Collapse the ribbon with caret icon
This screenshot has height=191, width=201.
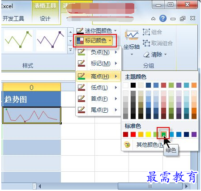pyautogui.click(x=153, y=19)
